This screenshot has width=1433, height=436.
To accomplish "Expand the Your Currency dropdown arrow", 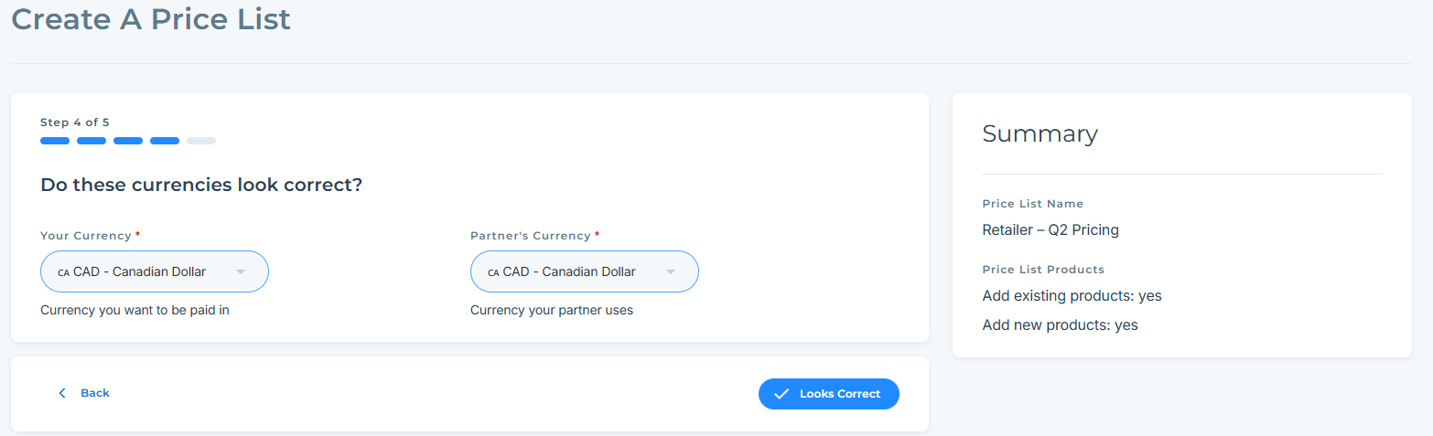I will click(x=241, y=271).
